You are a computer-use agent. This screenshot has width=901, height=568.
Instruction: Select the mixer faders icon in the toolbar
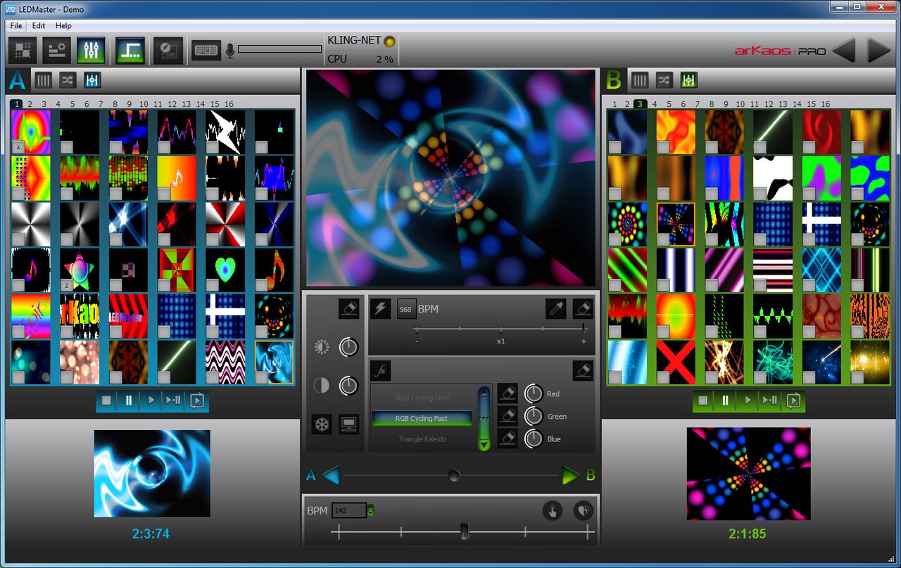(x=91, y=51)
